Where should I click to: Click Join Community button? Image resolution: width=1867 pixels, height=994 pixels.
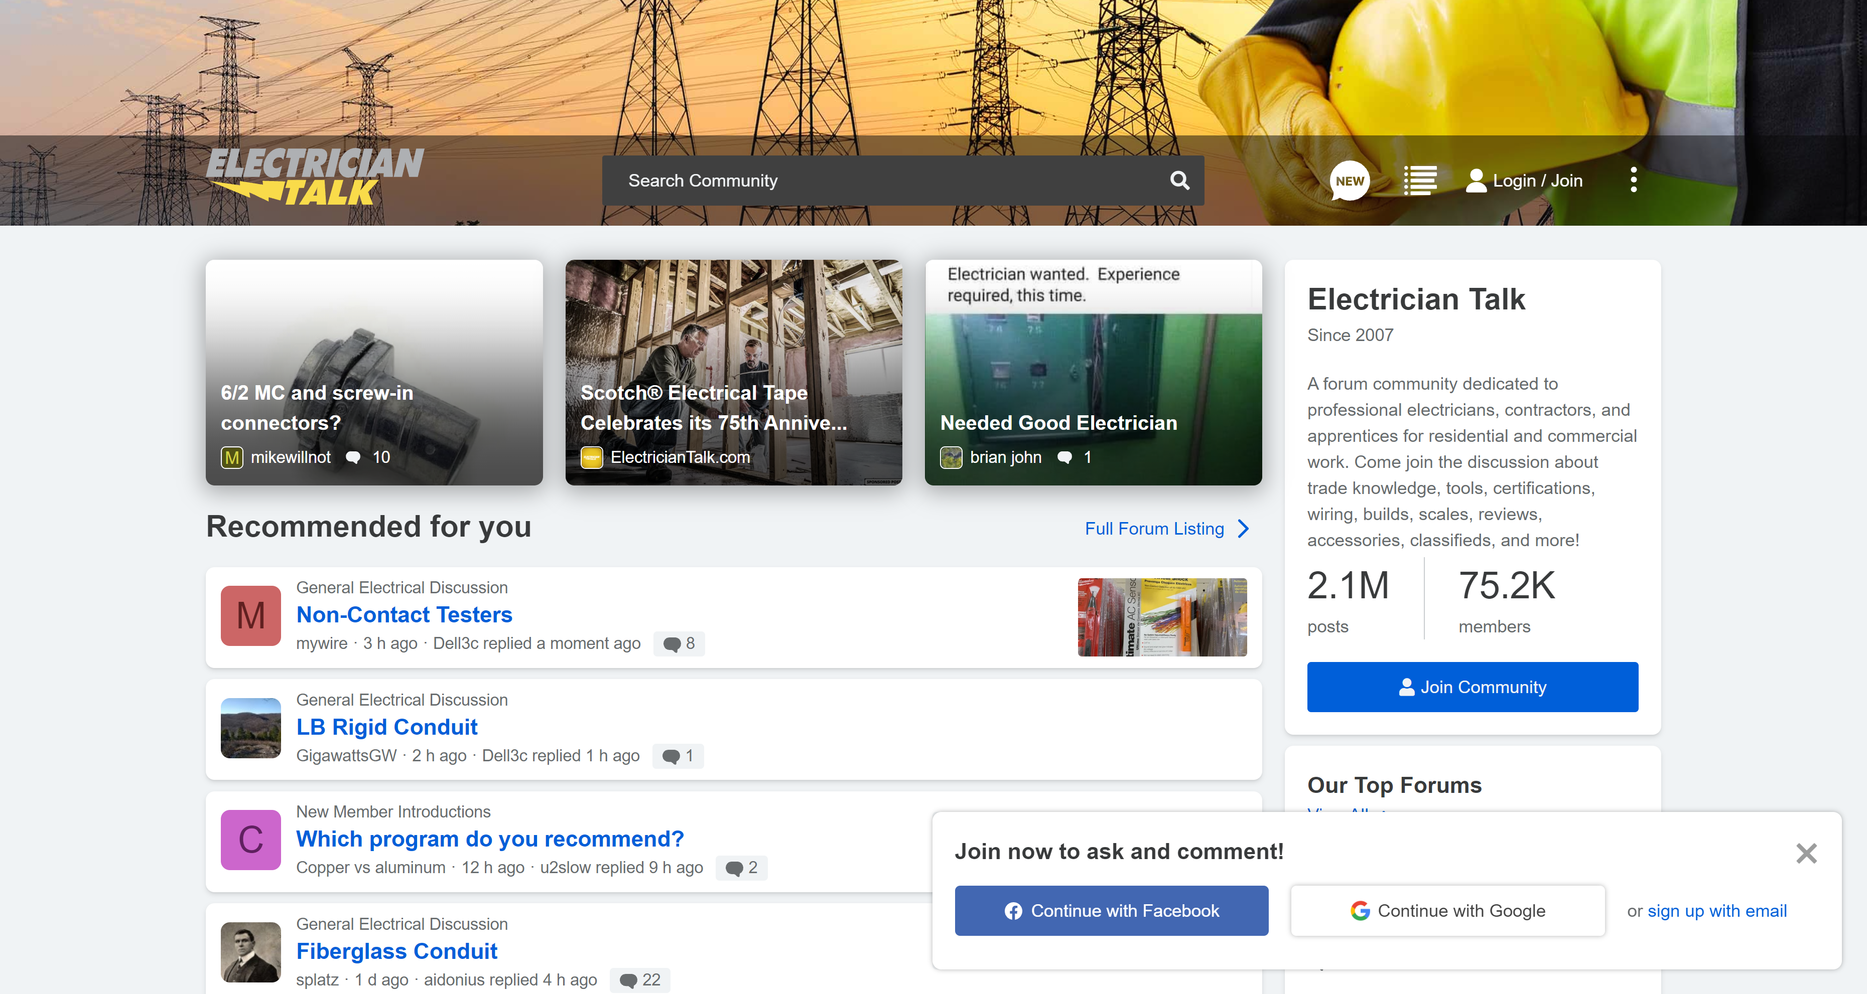1472,687
